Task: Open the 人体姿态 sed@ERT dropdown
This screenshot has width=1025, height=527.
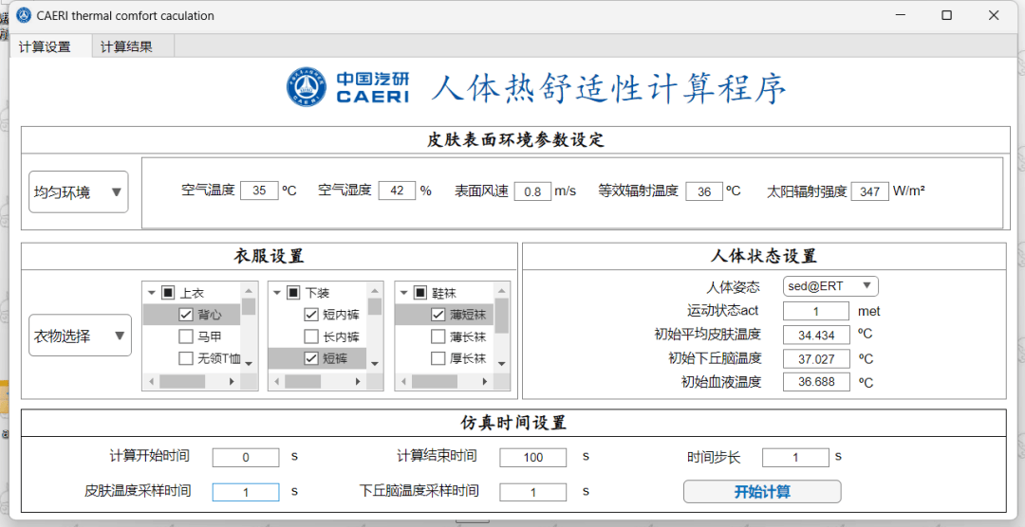Action: (x=830, y=286)
